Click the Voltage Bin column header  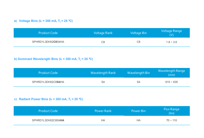click(x=138, y=33)
